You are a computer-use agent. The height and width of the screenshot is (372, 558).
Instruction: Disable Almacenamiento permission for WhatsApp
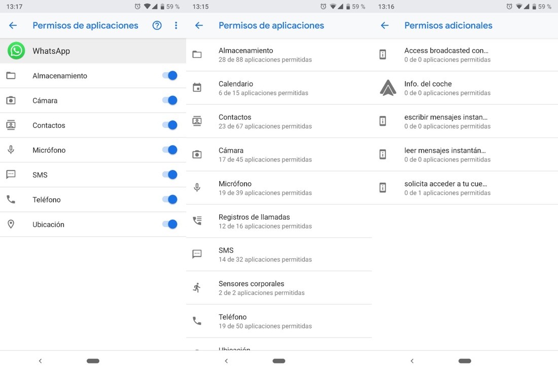[x=170, y=76]
